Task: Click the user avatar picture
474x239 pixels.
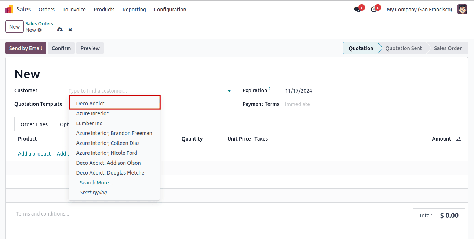Action: click(x=462, y=10)
